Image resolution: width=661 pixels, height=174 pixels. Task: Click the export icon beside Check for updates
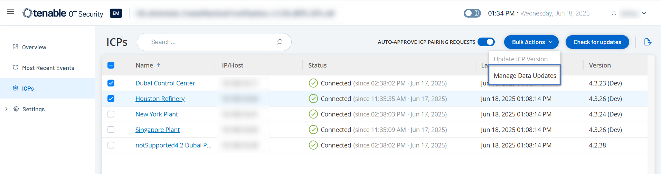pyautogui.click(x=648, y=42)
